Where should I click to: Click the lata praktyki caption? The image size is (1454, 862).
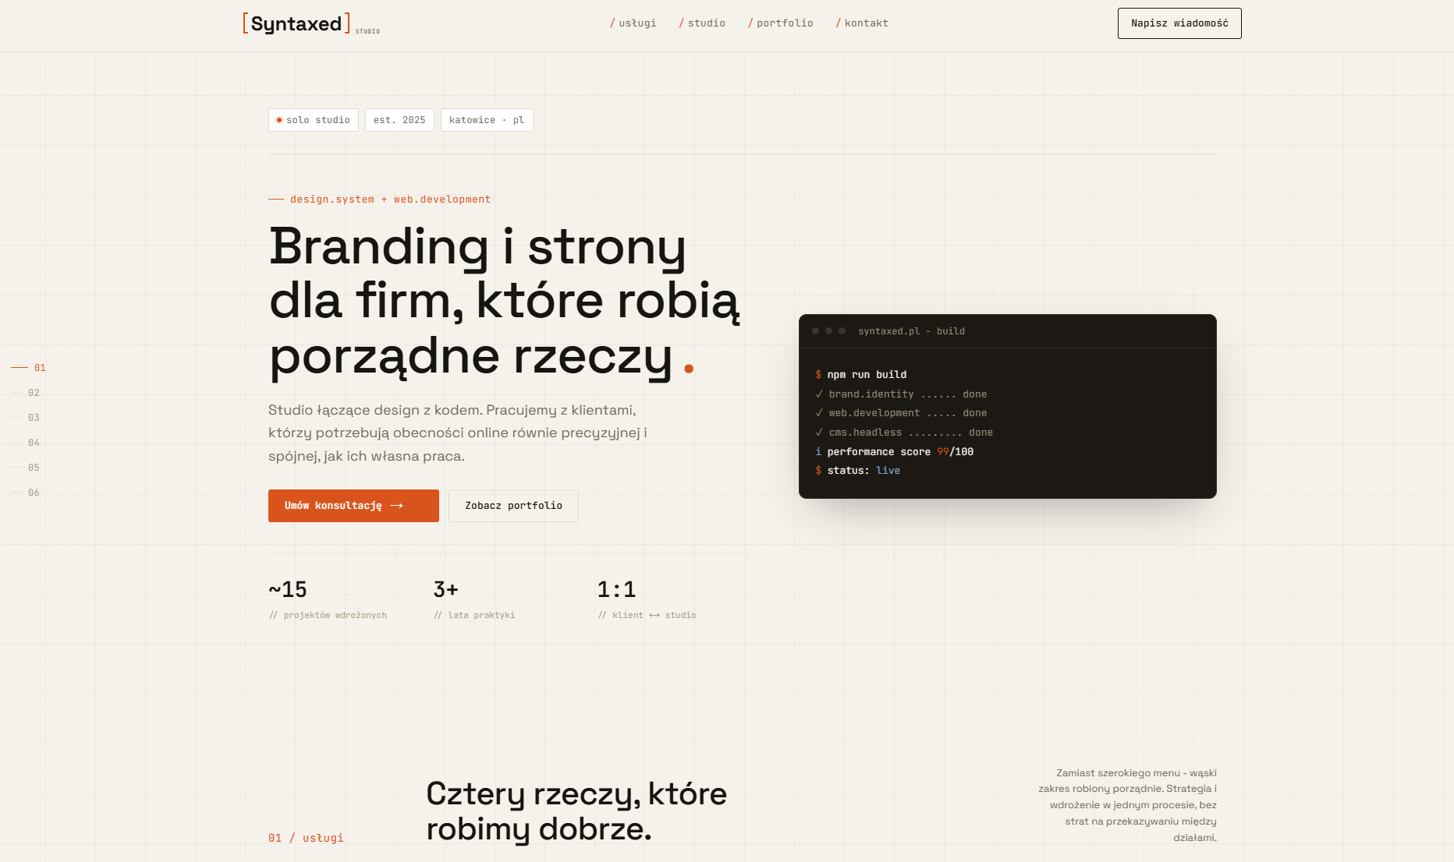[474, 616]
